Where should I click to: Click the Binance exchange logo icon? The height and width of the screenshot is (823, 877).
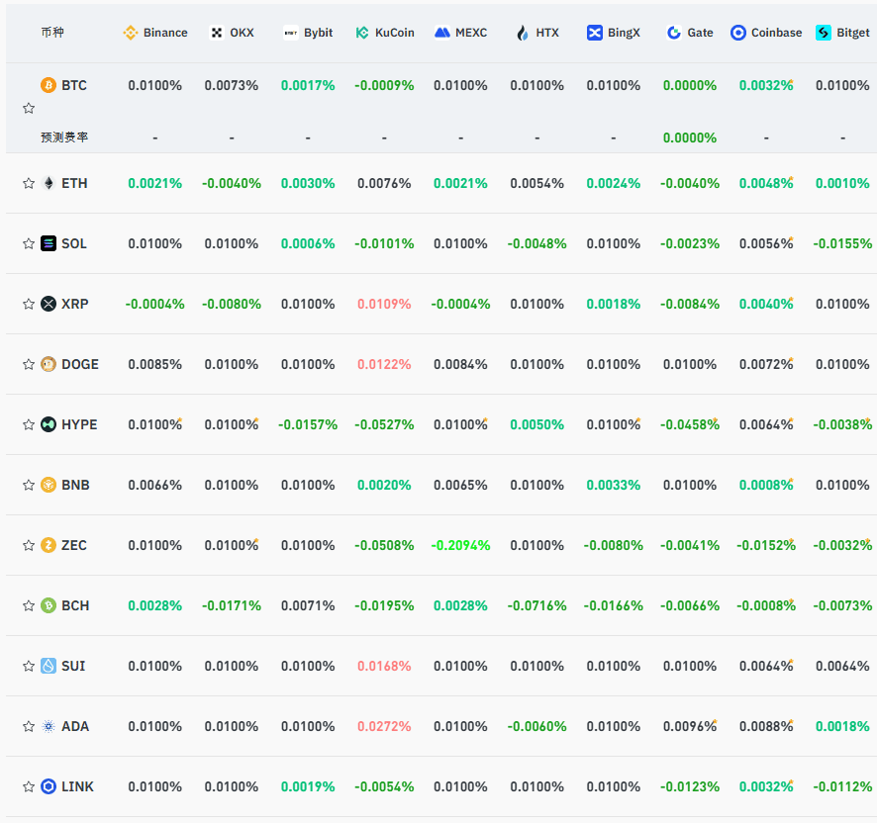point(131,33)
